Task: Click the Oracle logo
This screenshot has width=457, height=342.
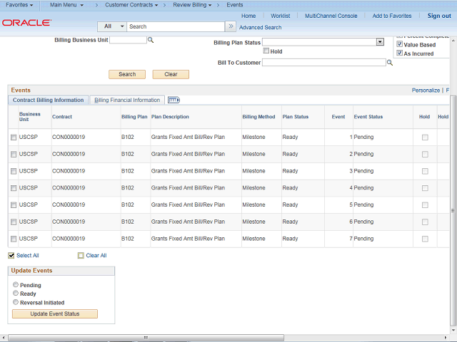Action: pos(26,23)
